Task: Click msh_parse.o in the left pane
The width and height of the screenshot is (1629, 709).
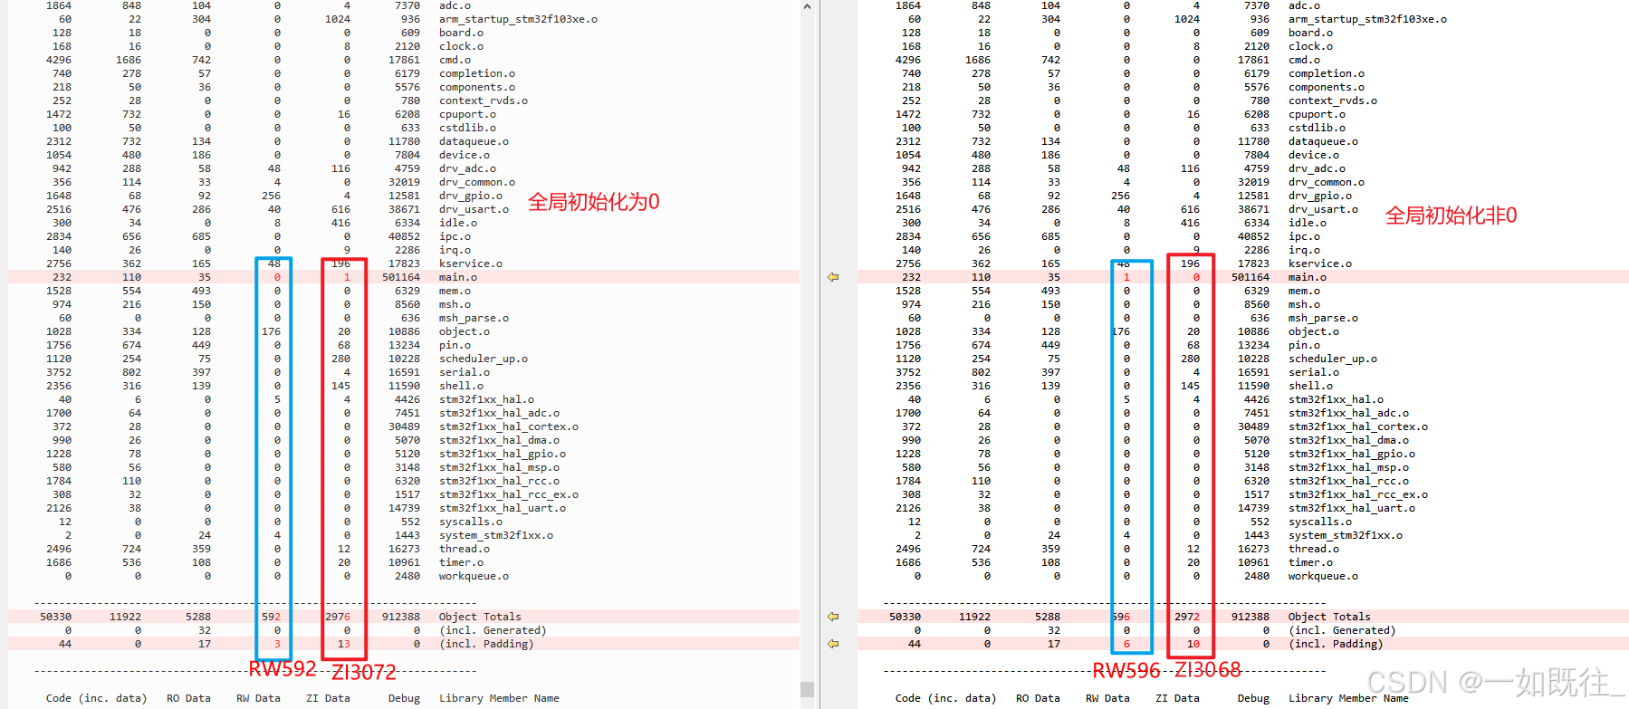Action: point(474,318)
